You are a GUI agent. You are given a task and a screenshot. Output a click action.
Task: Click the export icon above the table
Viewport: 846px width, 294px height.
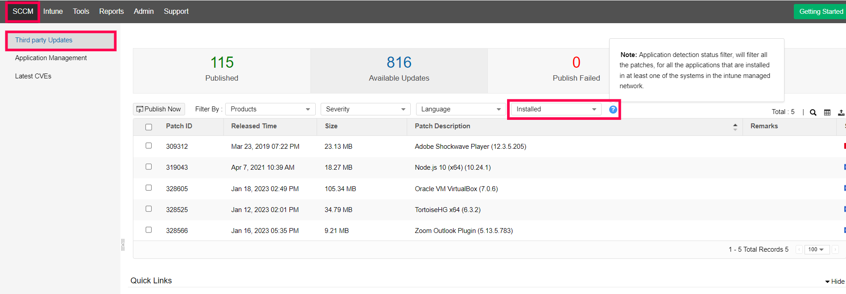coord(841,112)
